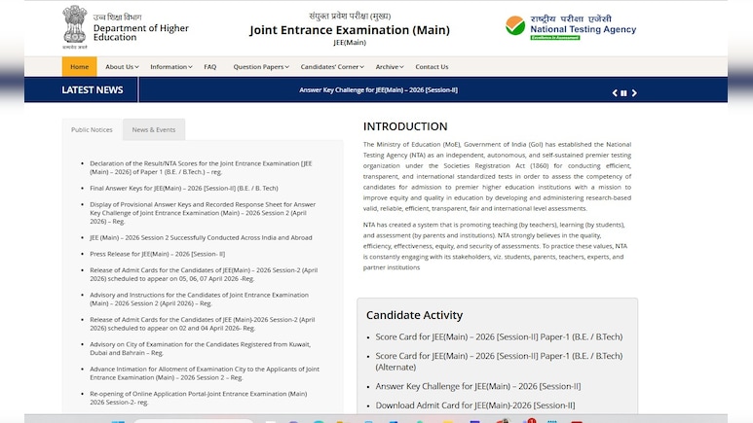Open the Information dropdown menu
This screenshot has width=753, height=423.
[x=170, y=67]
